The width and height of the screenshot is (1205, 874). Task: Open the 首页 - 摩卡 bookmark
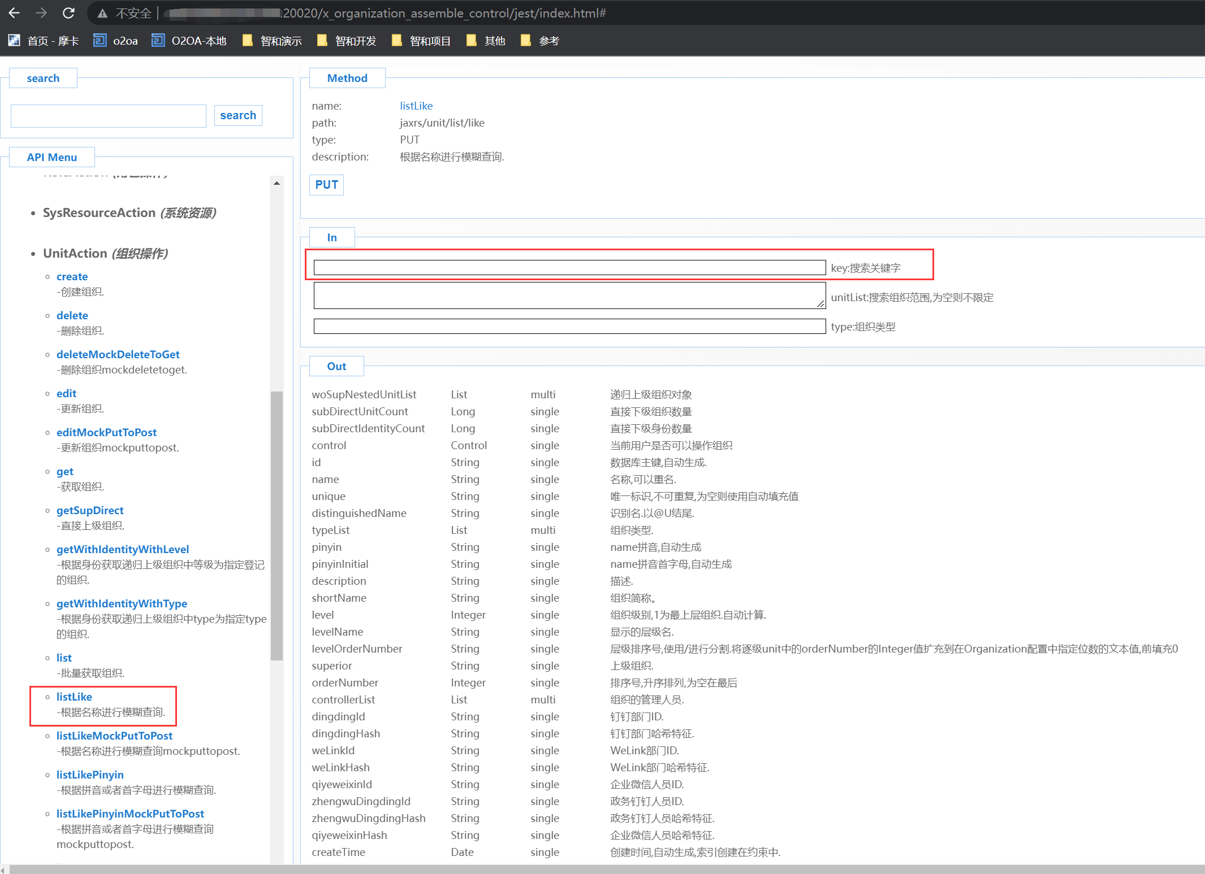(44, 41)
